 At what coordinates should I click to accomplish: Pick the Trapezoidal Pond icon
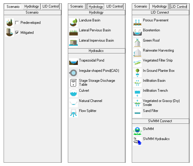(73, 62)
